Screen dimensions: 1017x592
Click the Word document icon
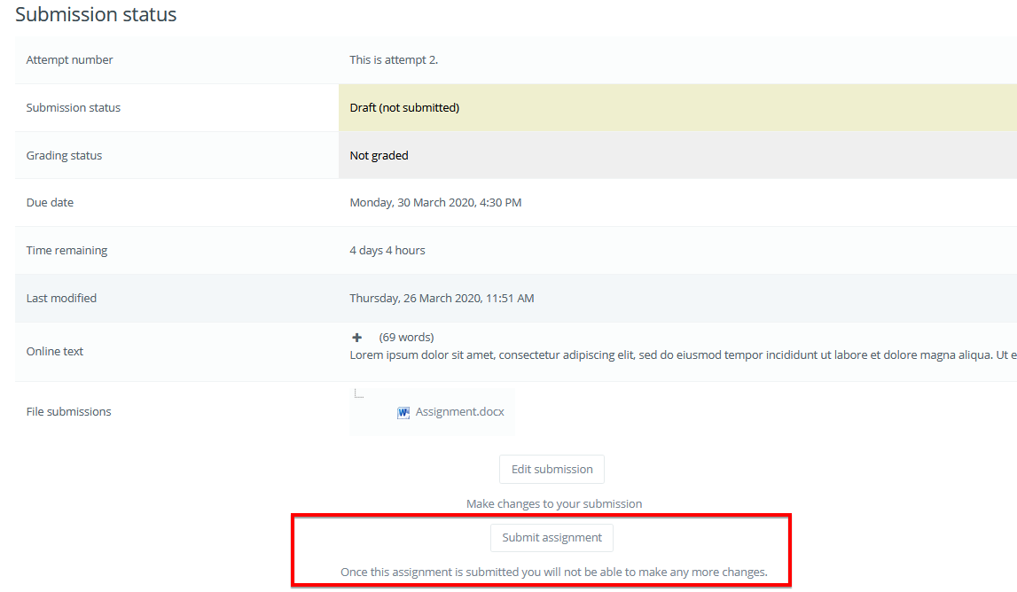[x=403, y=412]
